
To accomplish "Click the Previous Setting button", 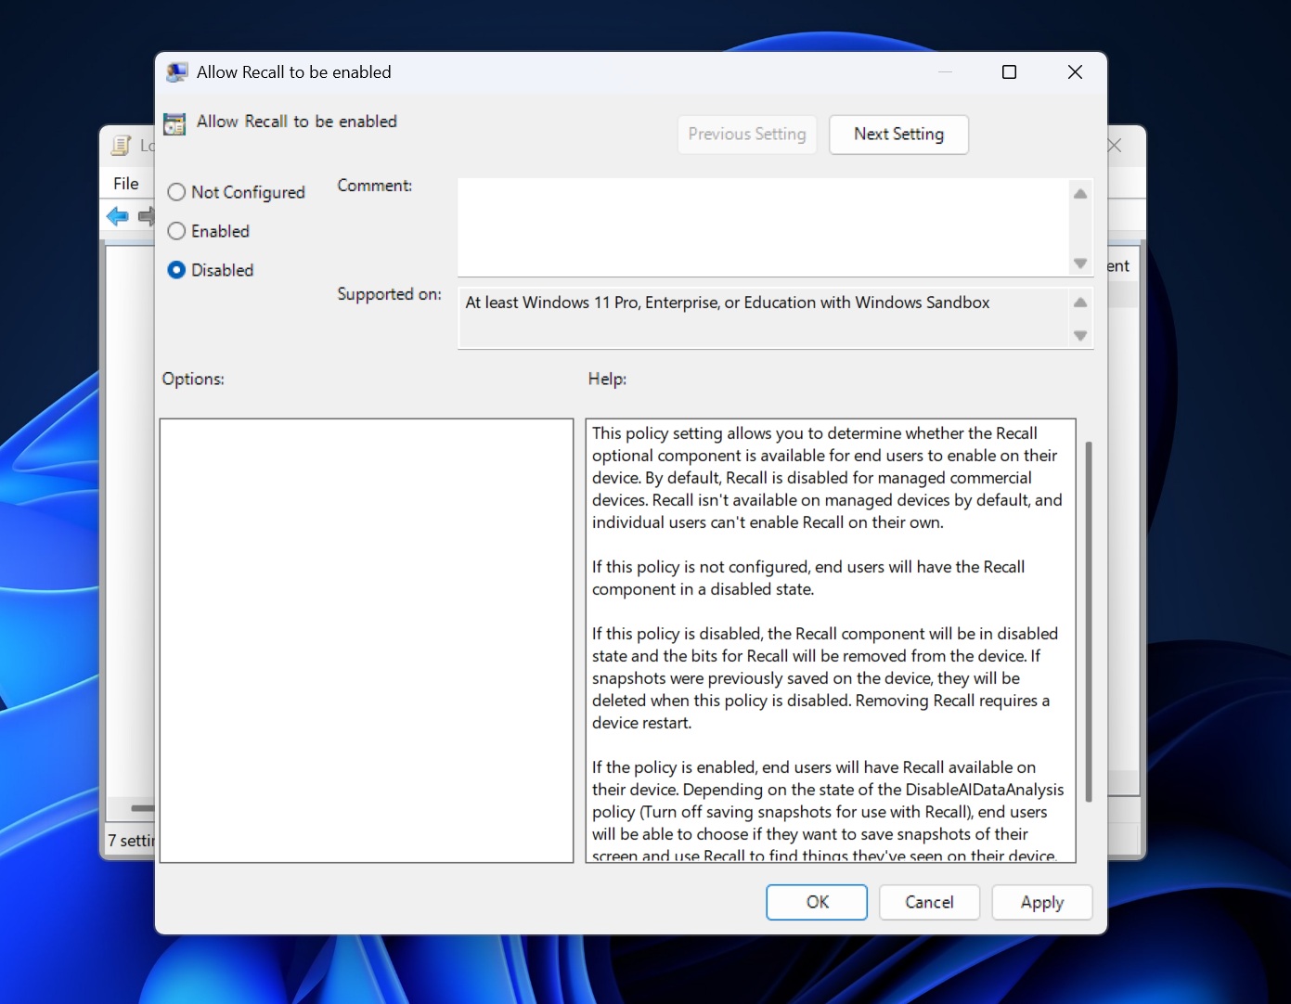I will coord(746,135).
